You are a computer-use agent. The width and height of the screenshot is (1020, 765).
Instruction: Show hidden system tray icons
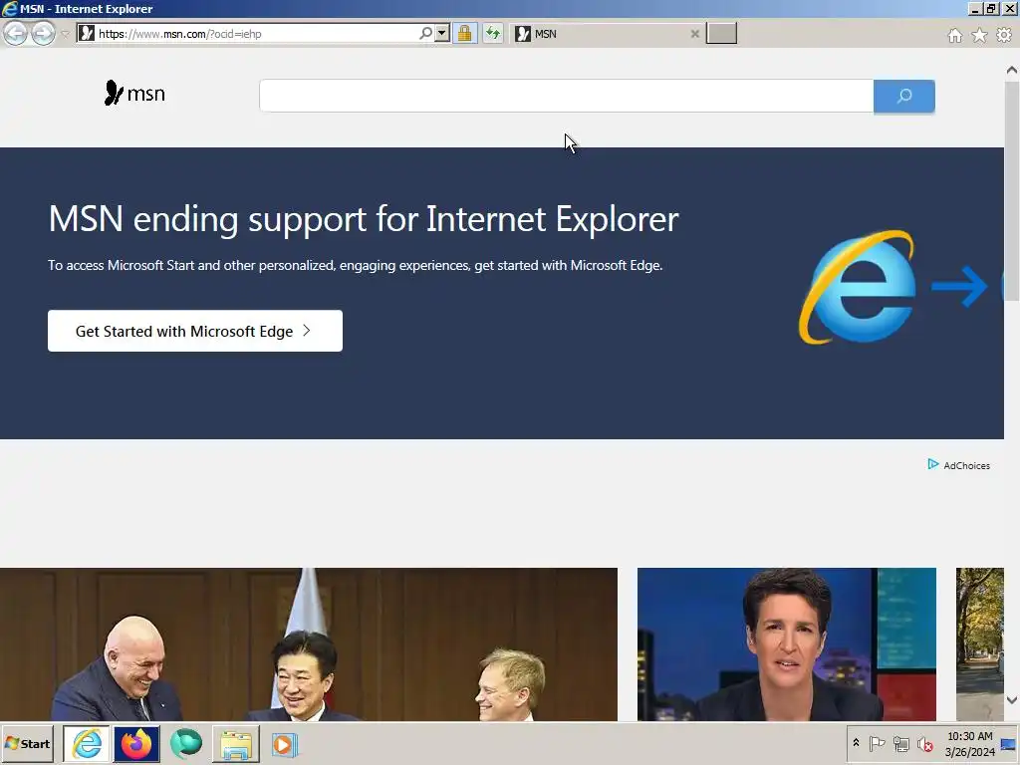coord(856,743)
